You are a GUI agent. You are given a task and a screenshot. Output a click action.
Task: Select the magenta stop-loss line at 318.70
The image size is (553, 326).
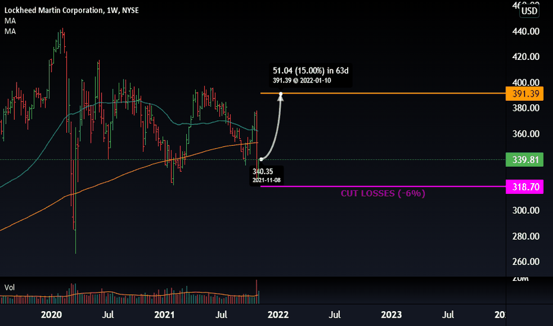(x=383, y=187)
